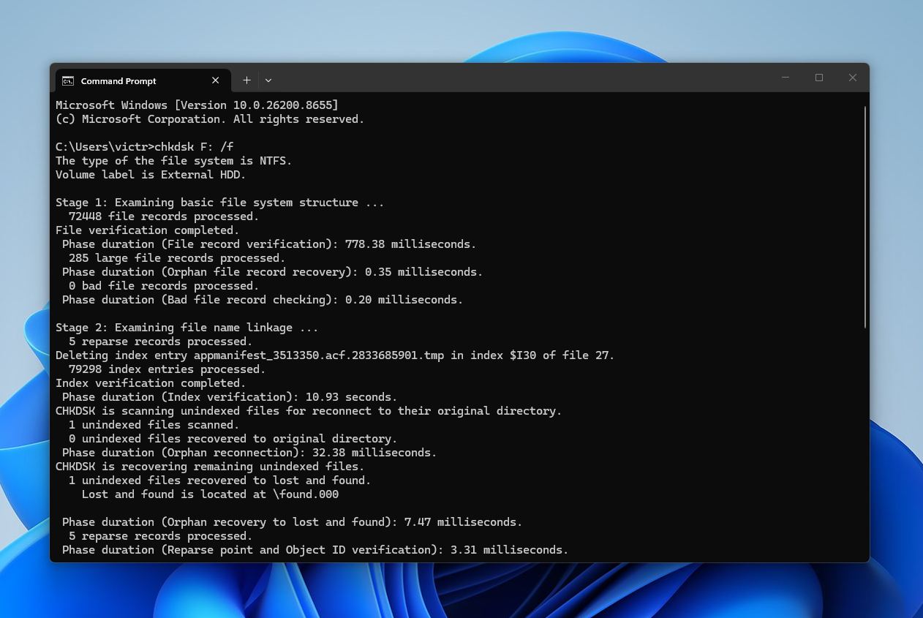Click 'The type of the file system is NTFS.'

point(173,161)
